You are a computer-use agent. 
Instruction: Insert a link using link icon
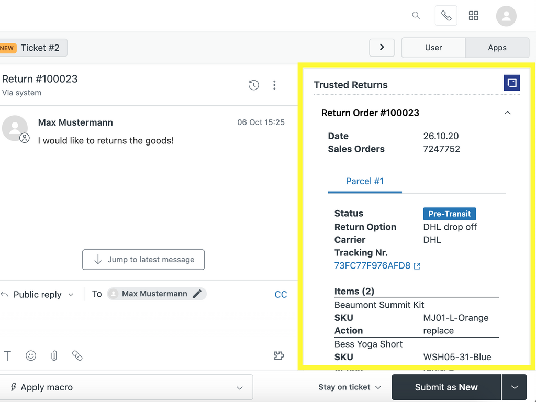77,356
